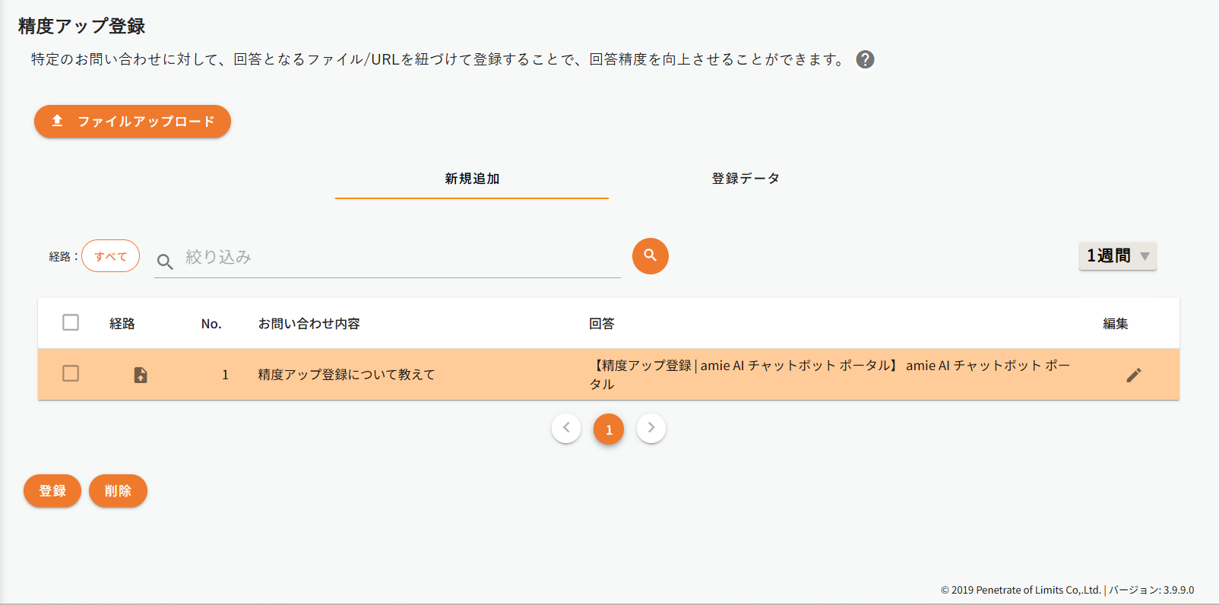Click the orange search button
The image size is (1219, 605).
[x=650, y=256]
